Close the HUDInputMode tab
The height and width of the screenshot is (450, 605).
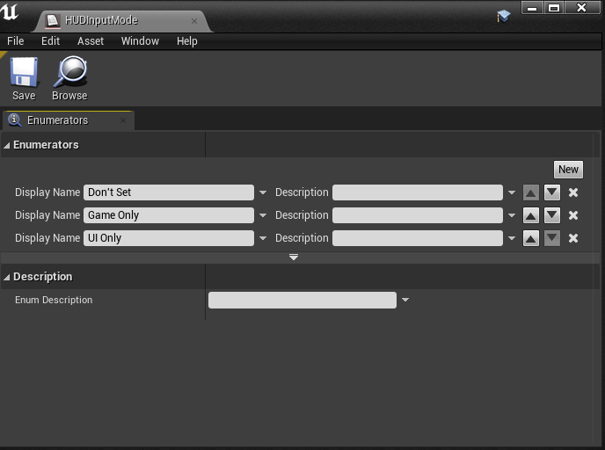coord(194,21)
